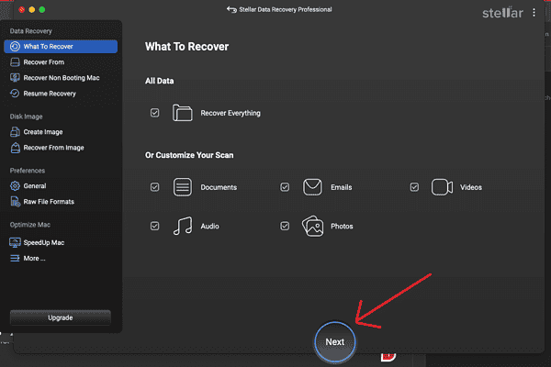Open Recover Non Booting Mac option
Screen dimensions: 551x367
coord(61,78)
